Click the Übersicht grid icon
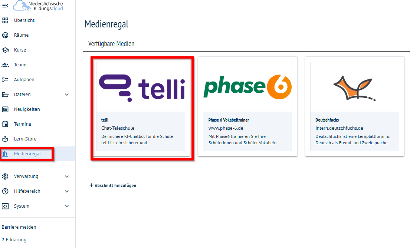Image resolution: width=410 pixels, height=248 pixels. tap(5, 20)
